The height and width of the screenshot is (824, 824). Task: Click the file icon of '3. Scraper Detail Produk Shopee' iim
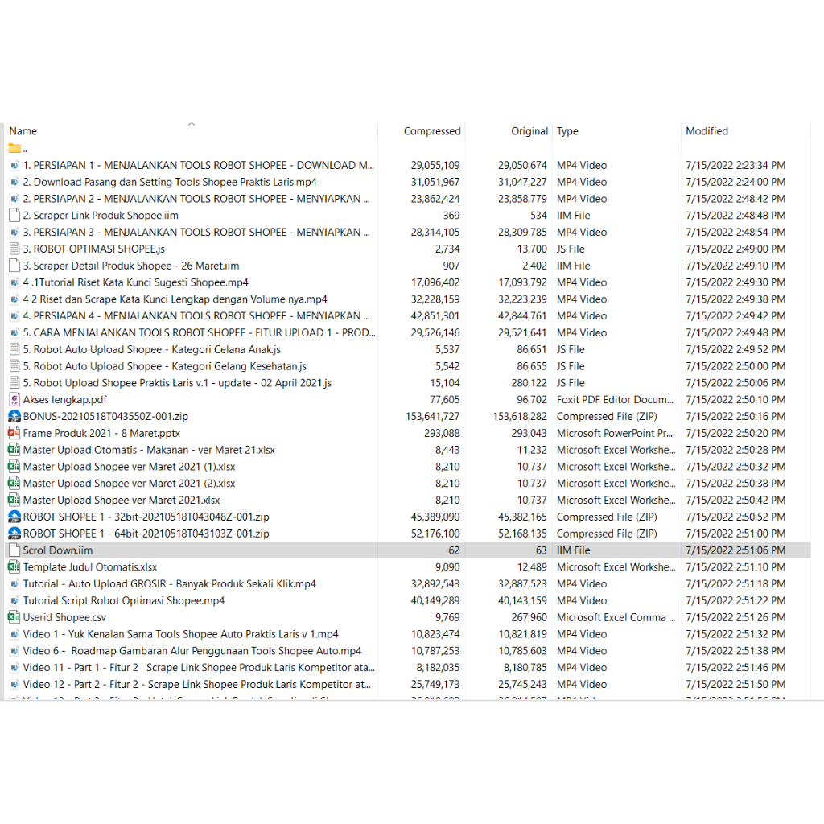(x=14, y=266)
